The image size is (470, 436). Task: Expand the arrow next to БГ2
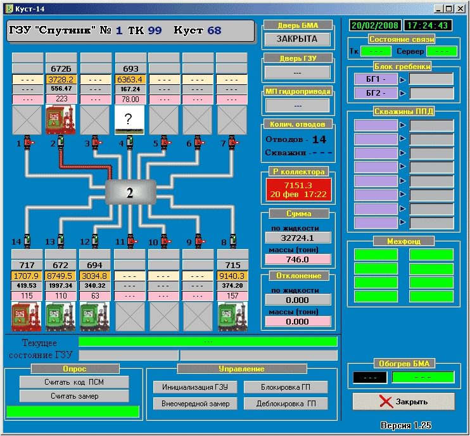click(403, 93)
